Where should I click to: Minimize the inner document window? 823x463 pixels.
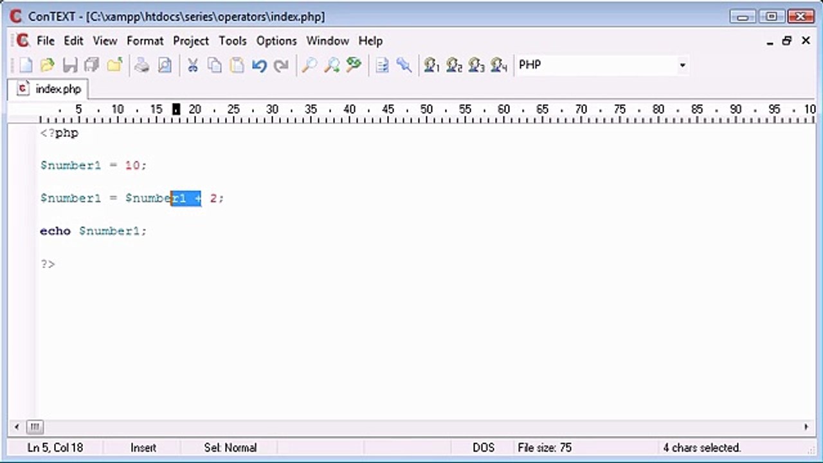point(770,41)
